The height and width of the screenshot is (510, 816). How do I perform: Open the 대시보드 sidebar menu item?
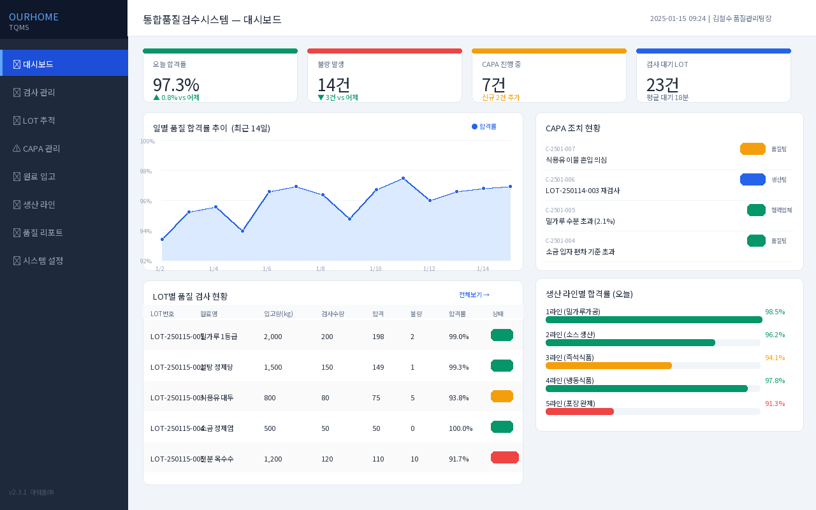pyautogui.click(x=64, y=64)
